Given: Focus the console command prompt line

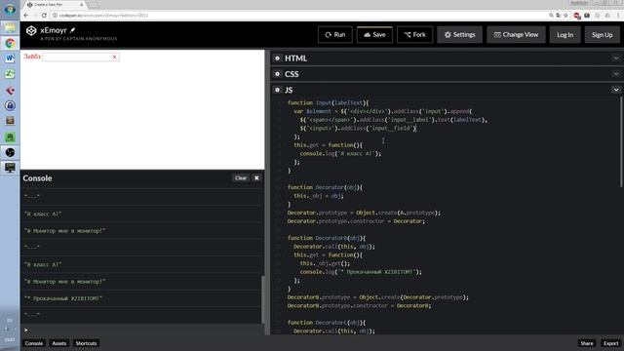Looking at the screenshot, I should coord(142,330).
